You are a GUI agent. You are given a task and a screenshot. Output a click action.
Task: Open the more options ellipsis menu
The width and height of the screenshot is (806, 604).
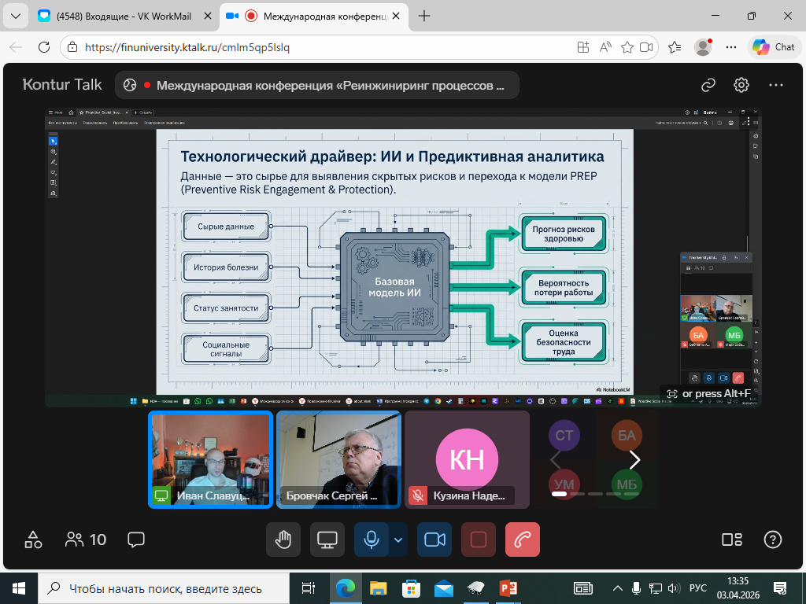pyautogui.click(x=776, y=85)
